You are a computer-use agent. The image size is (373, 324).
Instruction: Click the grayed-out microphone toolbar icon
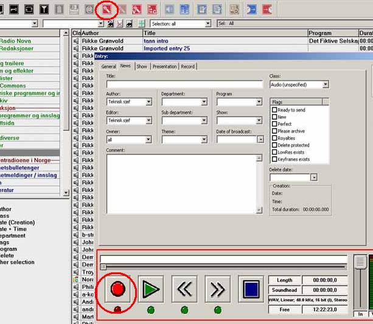click(x=122, y=10)
